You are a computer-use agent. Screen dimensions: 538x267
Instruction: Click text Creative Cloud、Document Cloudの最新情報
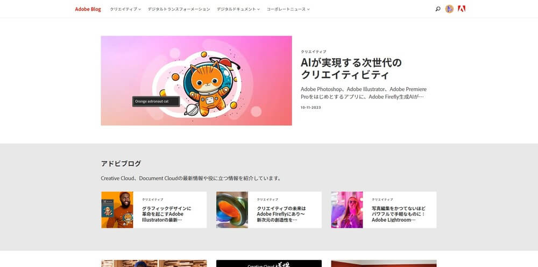click(191, 179)
